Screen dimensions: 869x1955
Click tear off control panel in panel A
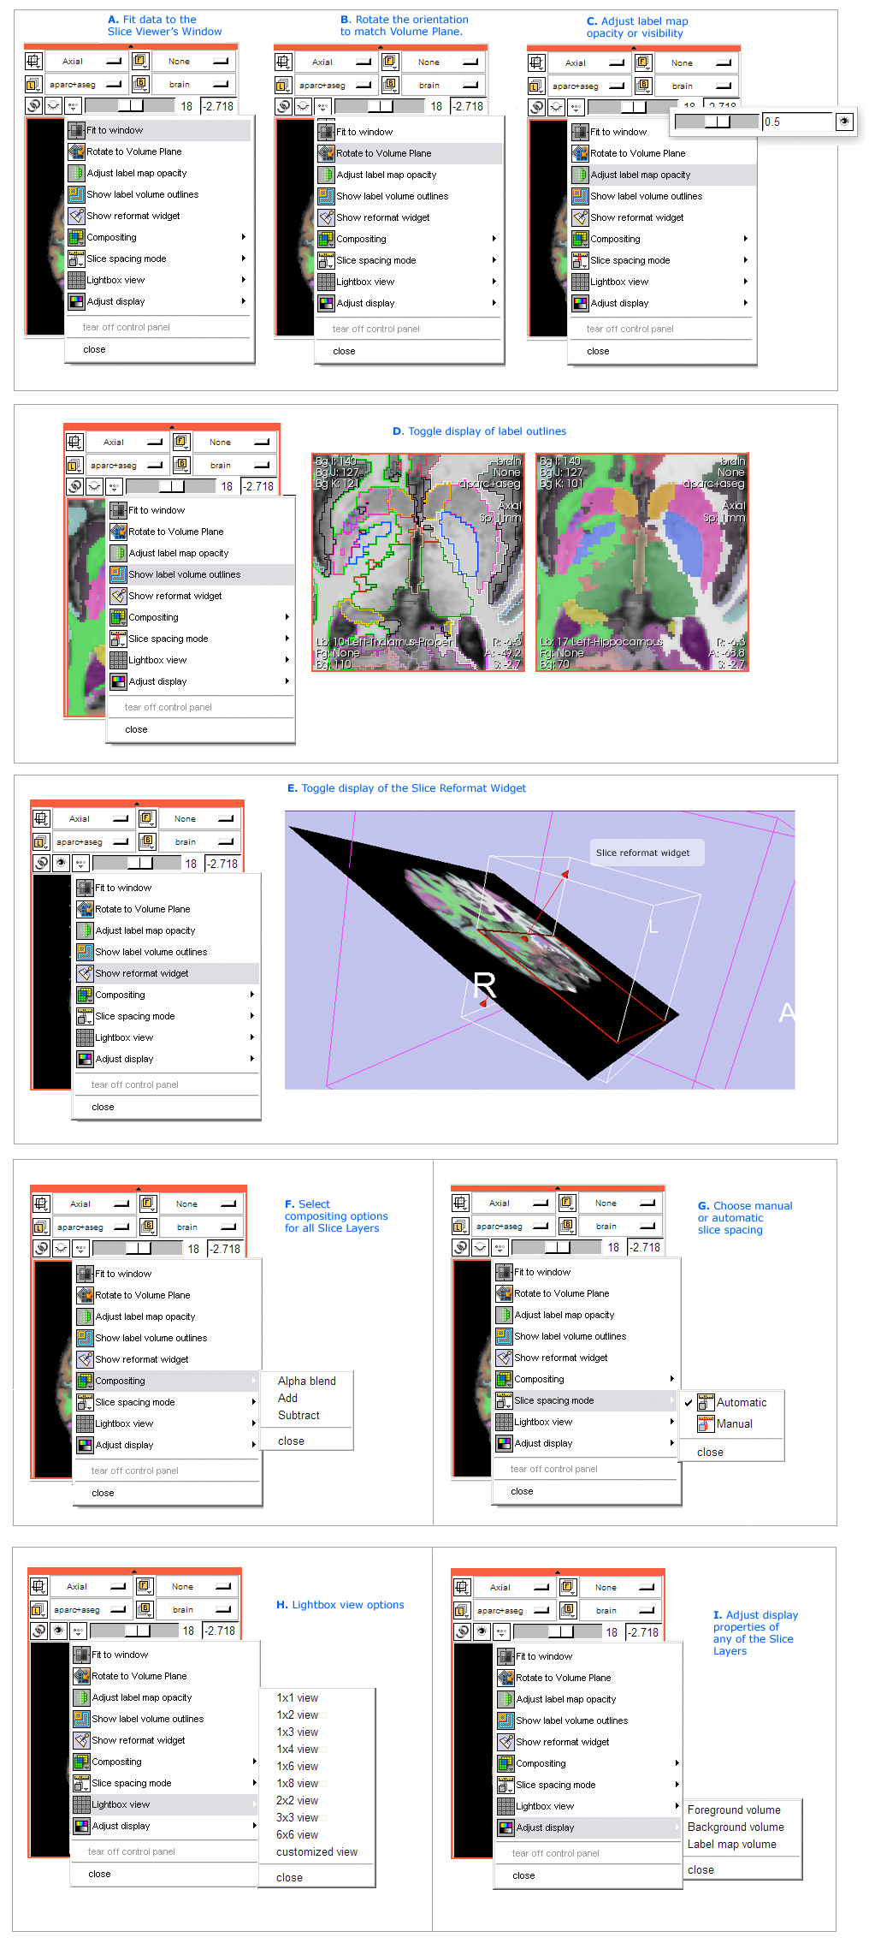tap(126, 328)
